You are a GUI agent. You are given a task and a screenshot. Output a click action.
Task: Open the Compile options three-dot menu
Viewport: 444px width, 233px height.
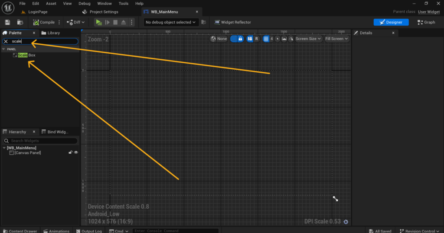(x=59, y=22)
